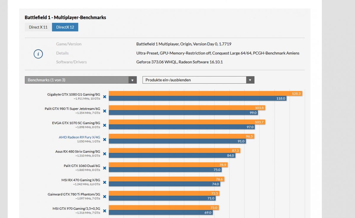The width and height of the screenshot is (355, 218).
Task: Click the orange 76.6 bar of RX 470
Action: (167, 179)
